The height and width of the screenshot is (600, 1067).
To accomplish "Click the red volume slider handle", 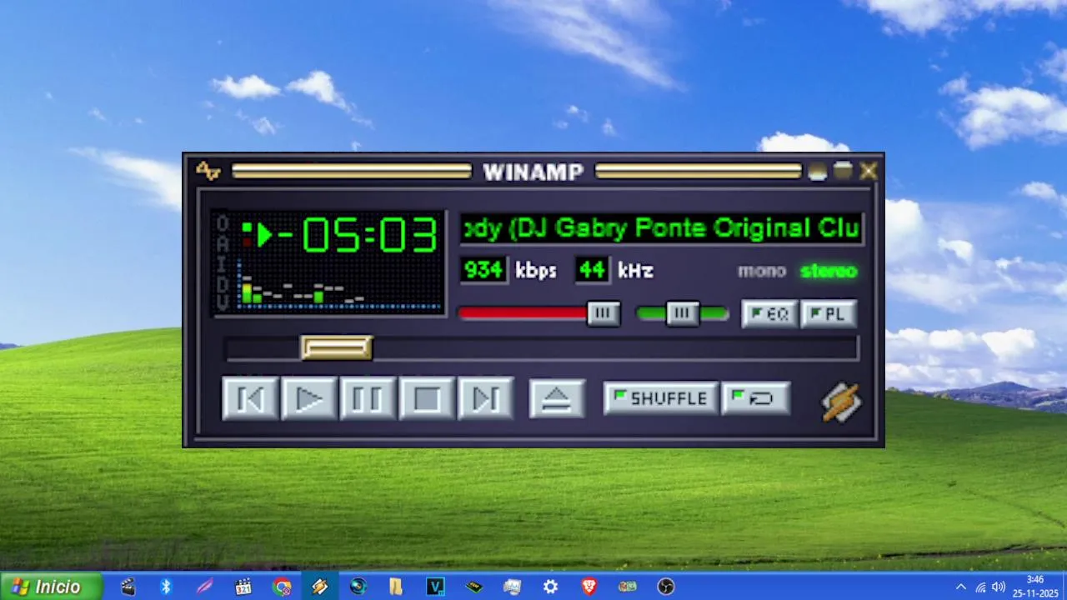I will [x=604, y=313].
